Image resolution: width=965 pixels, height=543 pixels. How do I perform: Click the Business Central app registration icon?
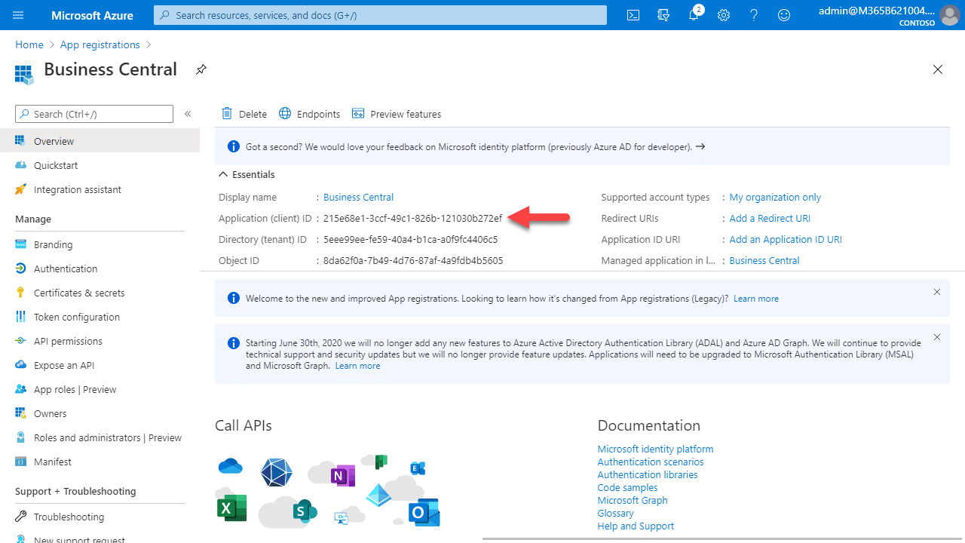tap(24, 73)
